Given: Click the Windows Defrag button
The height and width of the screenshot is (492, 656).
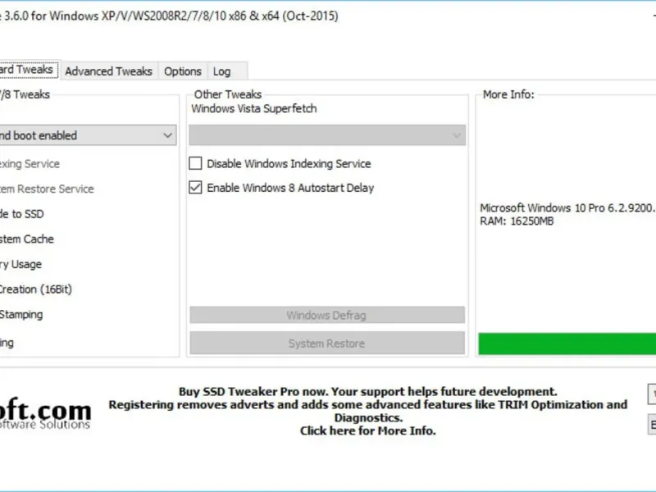Looking at the screenshot, I should click(x=327, y=315).
